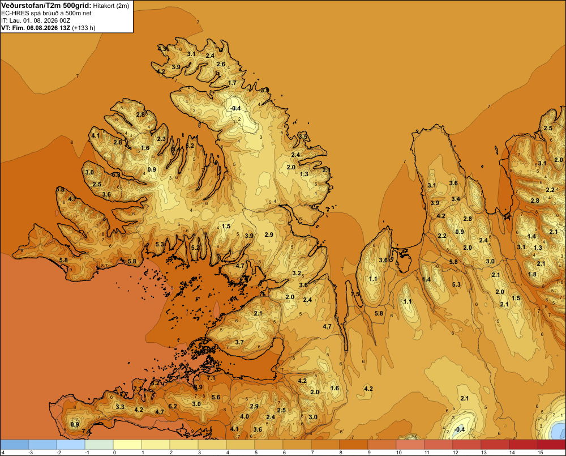Click the 1.7 temperature label in the north

232,83
